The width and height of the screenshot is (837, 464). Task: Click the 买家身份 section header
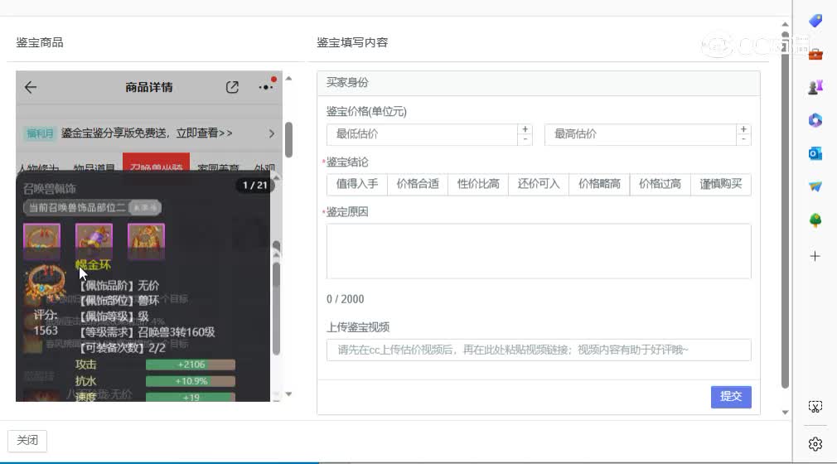pyautogui.click(x=538, y=83)
